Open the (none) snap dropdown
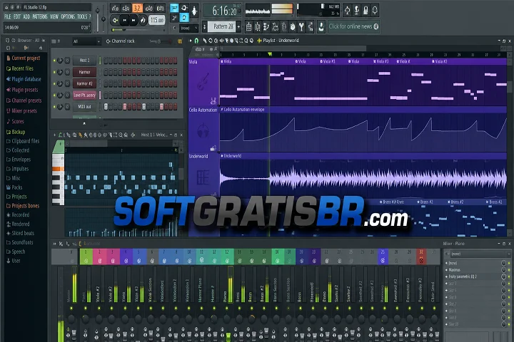This screenshot has height=342, width=514. 188,28
